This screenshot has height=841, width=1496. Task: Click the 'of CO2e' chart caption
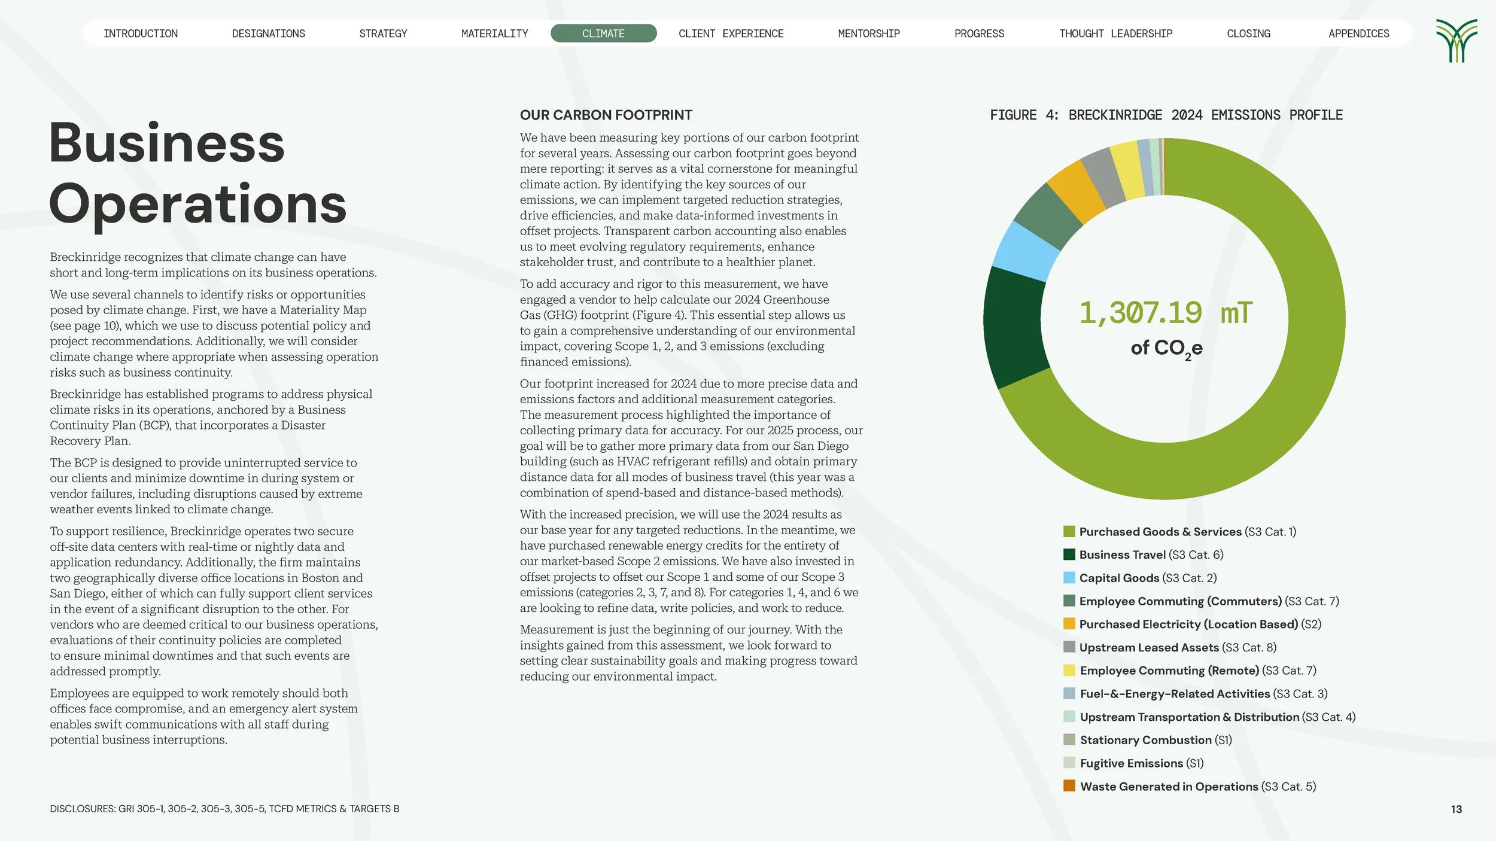point(1166,348)
